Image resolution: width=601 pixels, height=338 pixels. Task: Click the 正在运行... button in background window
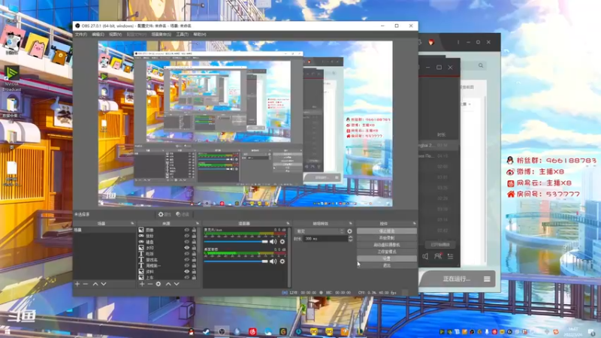coord(456,279)
